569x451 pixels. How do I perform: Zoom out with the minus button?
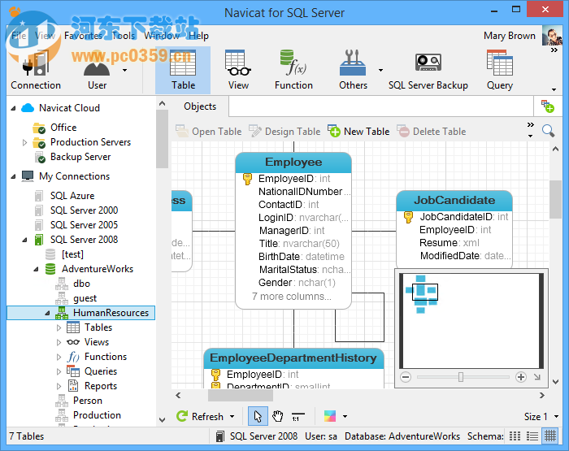pos(406,377)
